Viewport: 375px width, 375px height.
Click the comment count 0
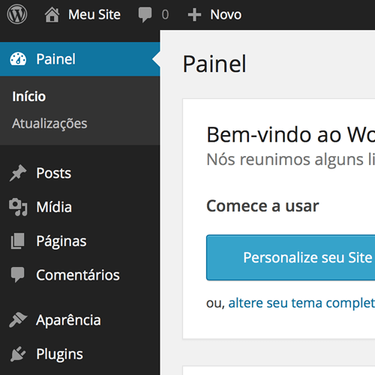tap(165, 15)
